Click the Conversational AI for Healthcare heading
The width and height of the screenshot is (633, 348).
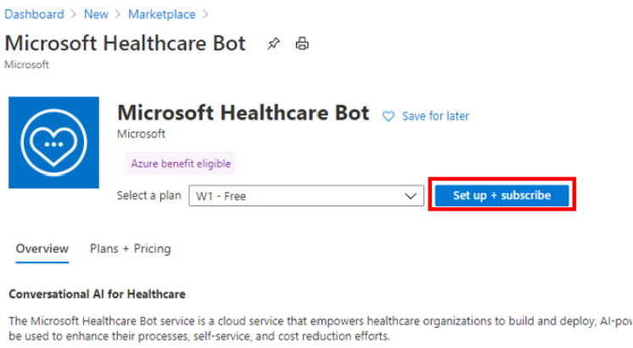[97, 294]
